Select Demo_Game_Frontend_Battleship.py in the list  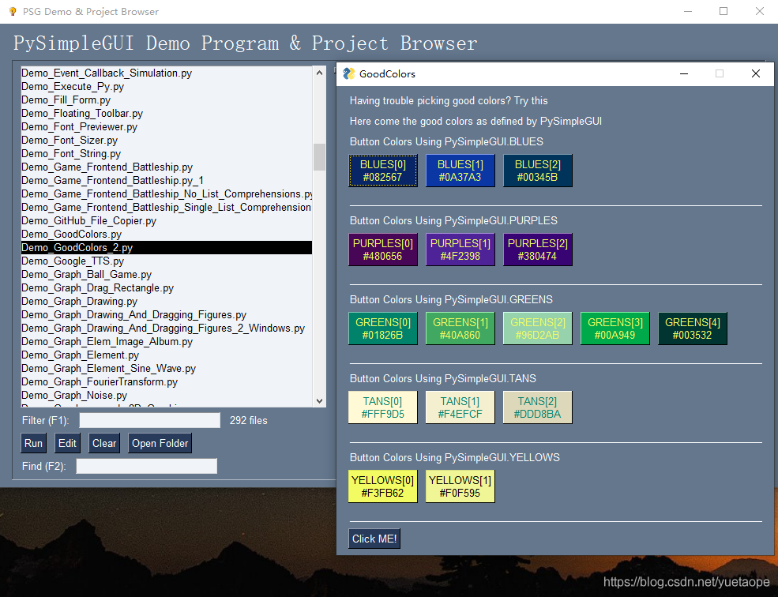tap(166, 167)
